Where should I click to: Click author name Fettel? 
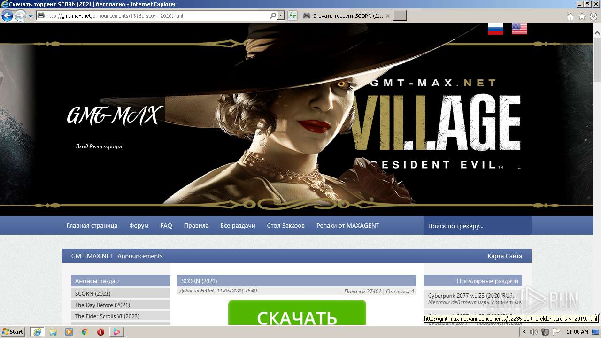[207, 291]
